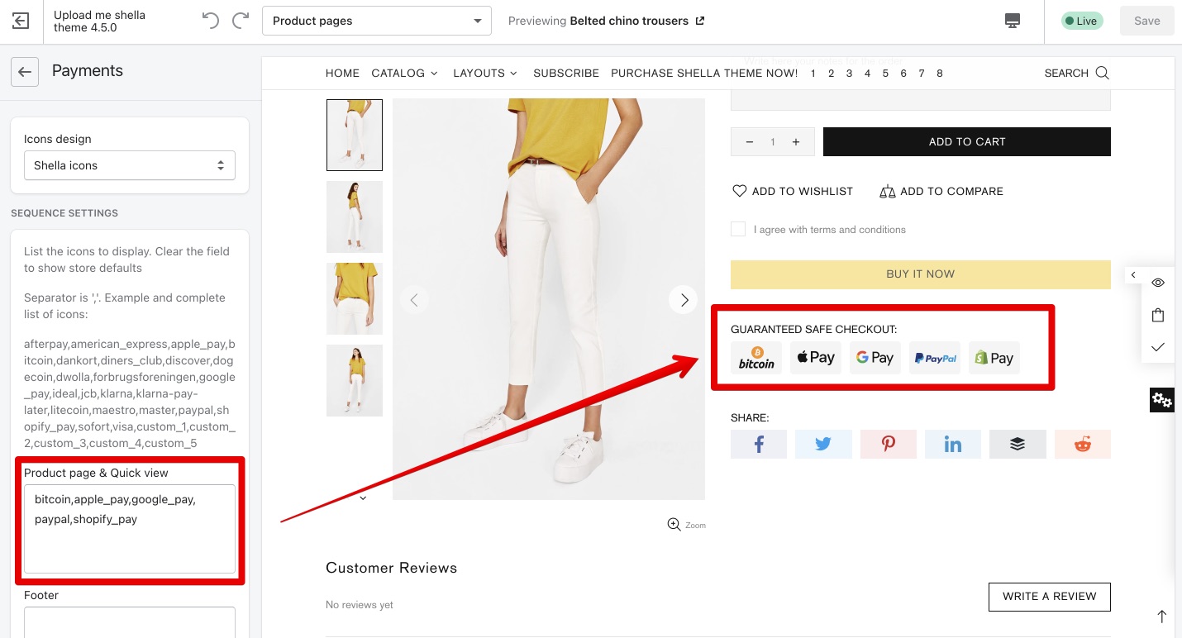1182x638 pixels.
Task: Open menu item 5
Action: [885, 73]
